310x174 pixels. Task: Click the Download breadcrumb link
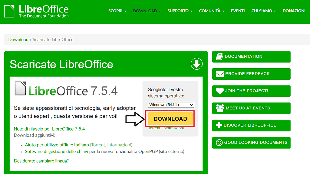point(18,40)
